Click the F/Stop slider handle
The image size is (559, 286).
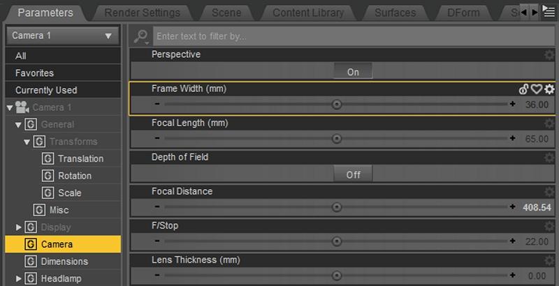click(x=337, y=241)
